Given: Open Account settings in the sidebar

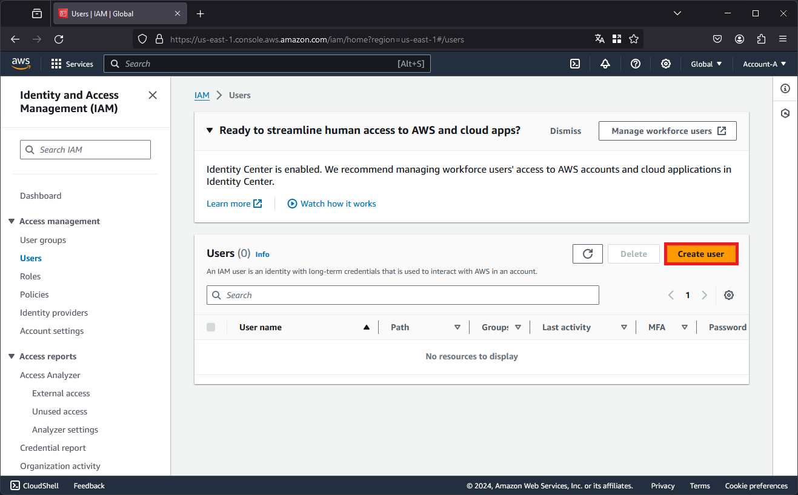Looking at the screenshot, I should (52, 331).
